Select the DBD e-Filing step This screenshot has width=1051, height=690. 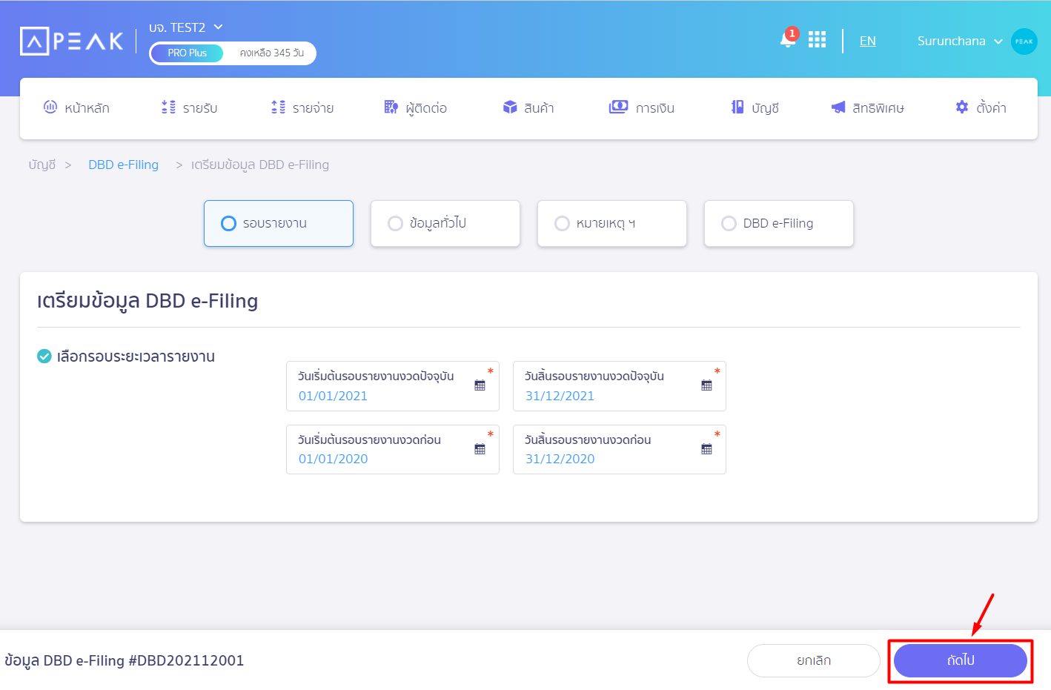pyautogui.click(x=779, y=223)
